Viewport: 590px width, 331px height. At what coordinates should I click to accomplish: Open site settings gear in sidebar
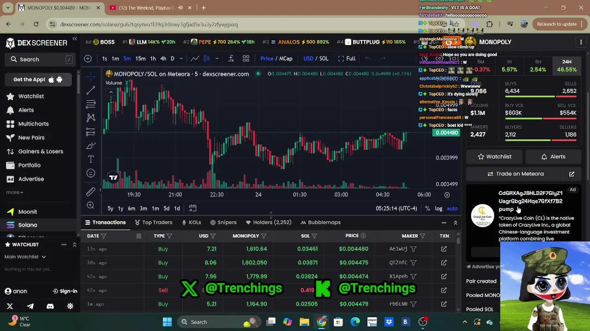pyautogui.click(x=70, y=306)
